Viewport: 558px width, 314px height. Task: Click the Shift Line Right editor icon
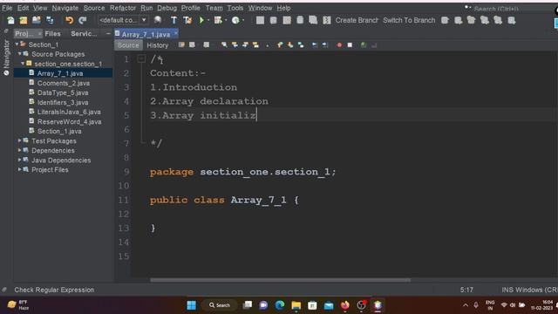(325, 45)
